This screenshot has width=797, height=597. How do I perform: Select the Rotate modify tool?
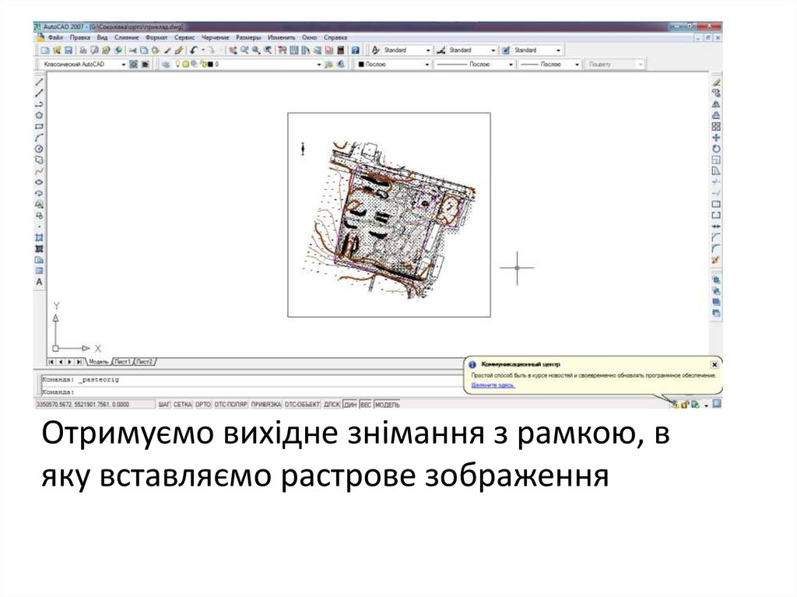coord(716,149)
